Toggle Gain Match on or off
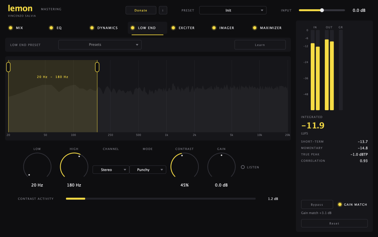The image size is (378, 237). 340,205
